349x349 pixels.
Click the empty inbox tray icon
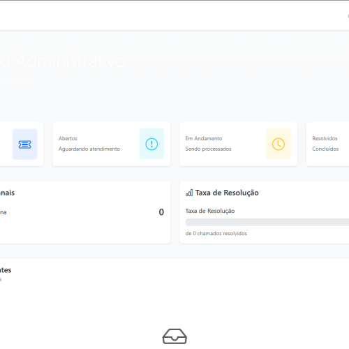tap(174, 336)
